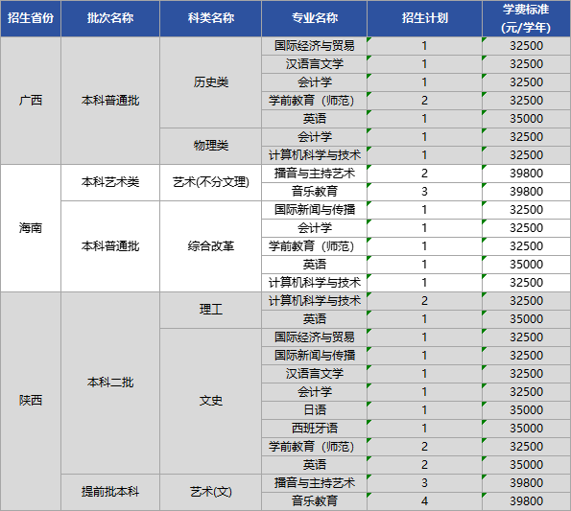Select the 本科艺术类 batch cell
Viewport: 571px width, 511px height.
coord(110,182)
